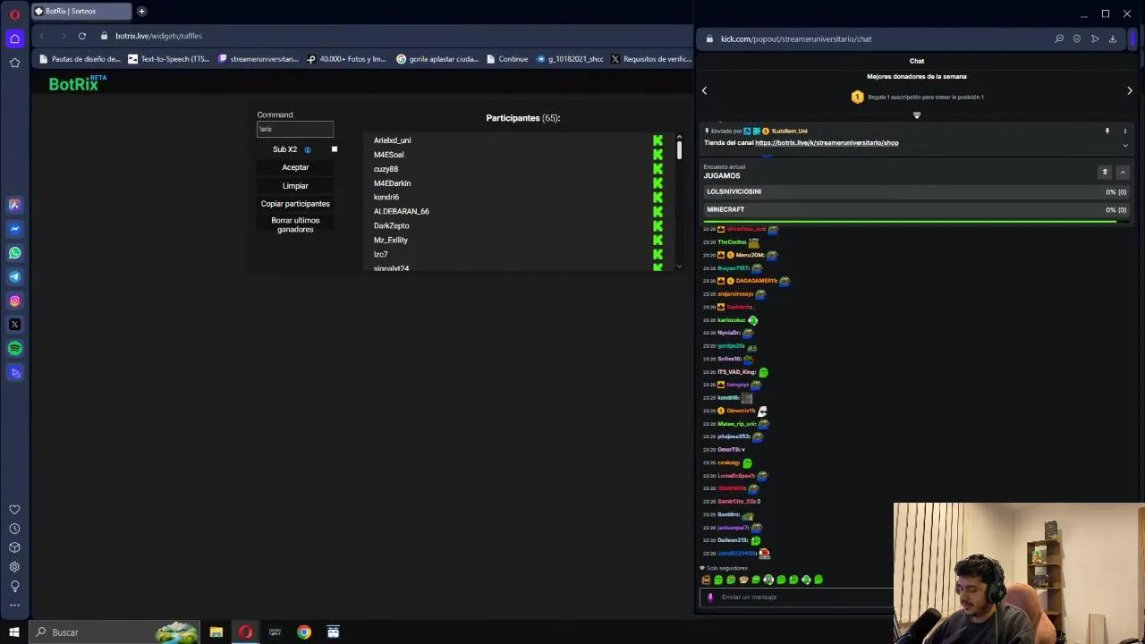This screenshot has height=644, width=1145.
Task: Click the pin icon on pinned message
Action: coord(1107,131)
